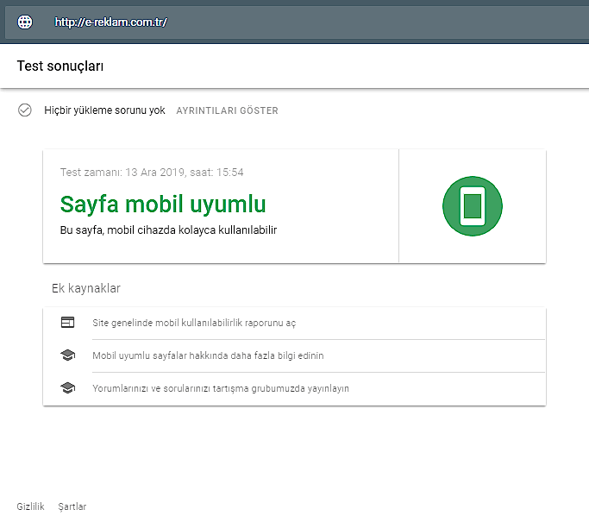Screen dimensions: 589x522
Task: Open 'Mobil uyumlu sayfalar hakkında' info link
Action: click(208, 355)
